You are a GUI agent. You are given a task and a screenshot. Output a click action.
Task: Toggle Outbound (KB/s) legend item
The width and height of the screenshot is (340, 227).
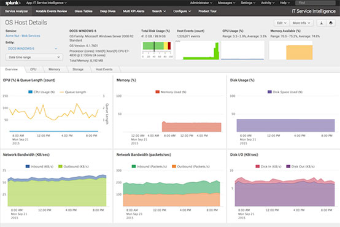[74, 166]
